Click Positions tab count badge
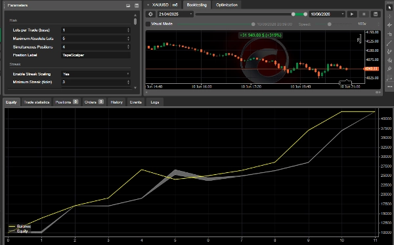394x245 pixels. [76, 102]
